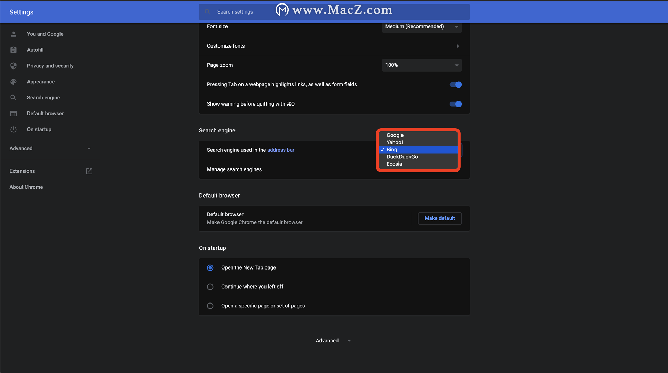This screenshot has height=373, width=668.
Task: Click the Appearance palette icon
Action: click(14, 82)
